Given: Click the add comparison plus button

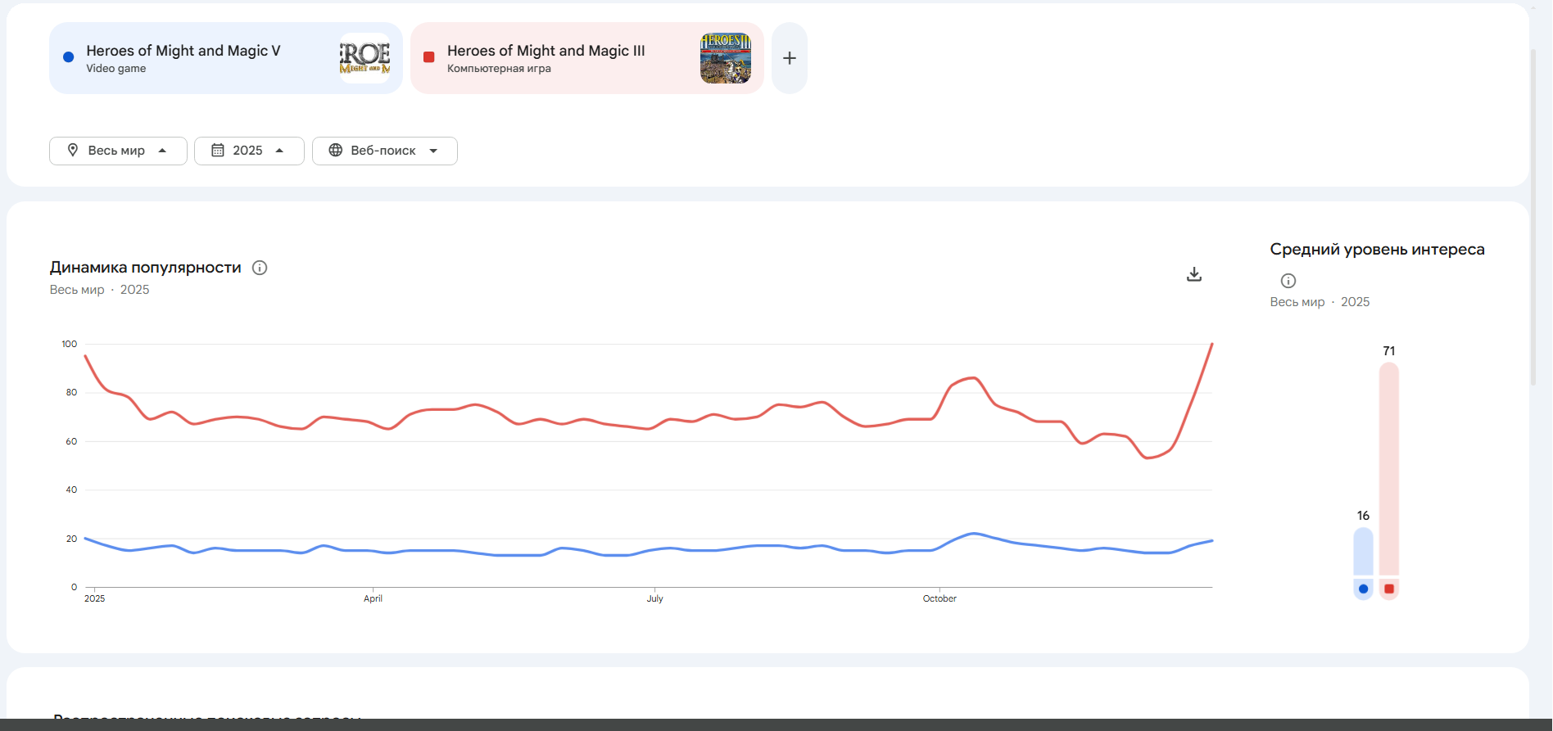Looking at the screenshot, I should coord(789,58).
